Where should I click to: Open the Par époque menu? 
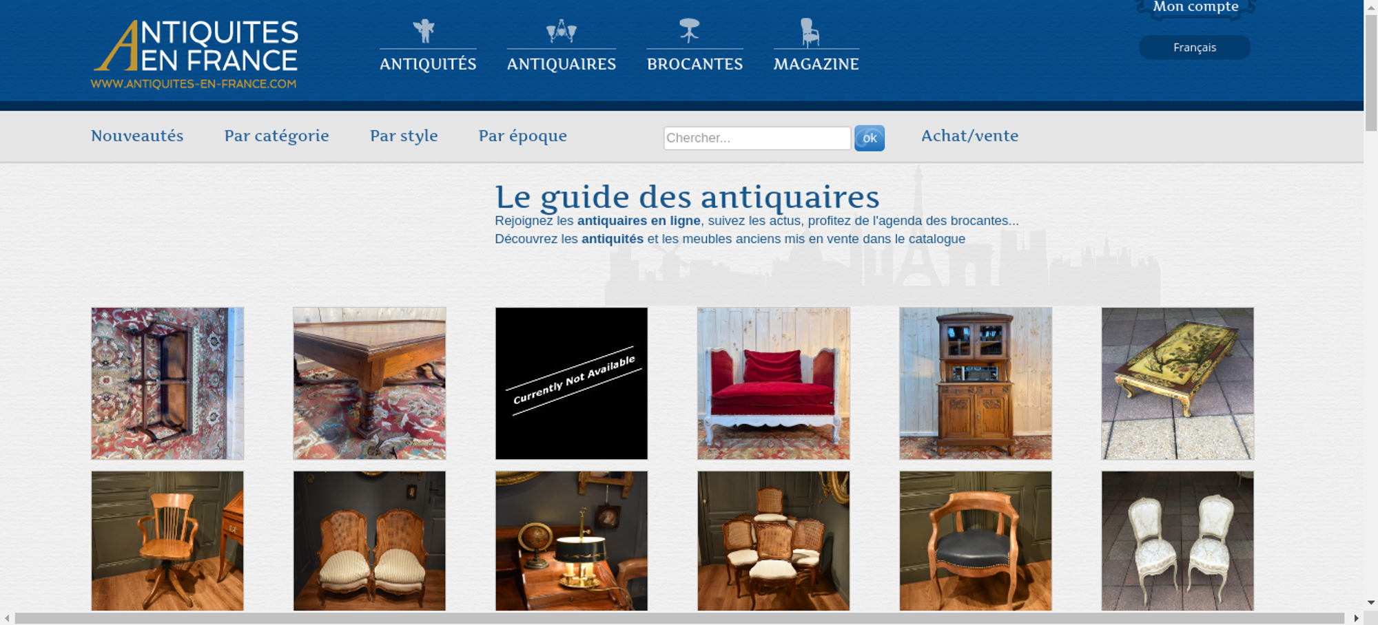tap(522, 136)
